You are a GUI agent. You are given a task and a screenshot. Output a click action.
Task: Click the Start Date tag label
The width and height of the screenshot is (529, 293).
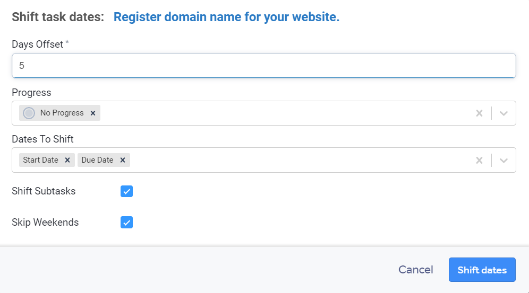pyautogui.click(x=41, y=160)
